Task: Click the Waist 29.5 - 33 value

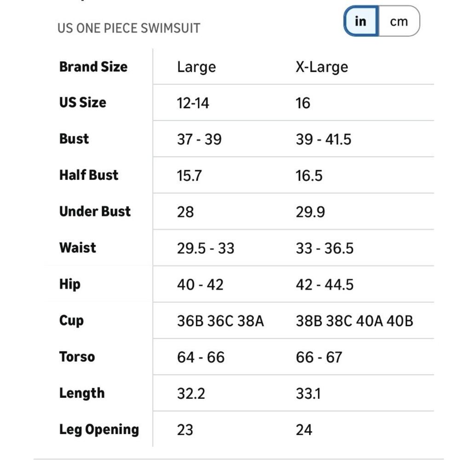Action: click(206, 248)
